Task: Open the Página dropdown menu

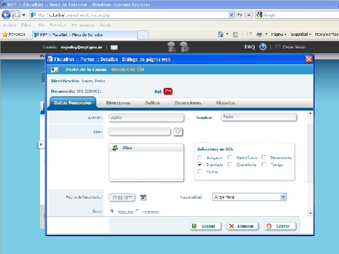Action: pos(279,34)
